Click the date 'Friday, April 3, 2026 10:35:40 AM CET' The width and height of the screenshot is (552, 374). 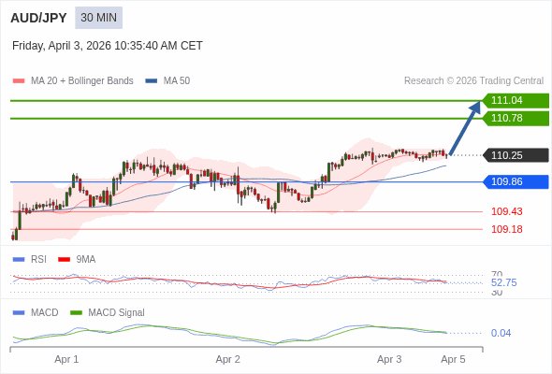(x=108, y=46)
